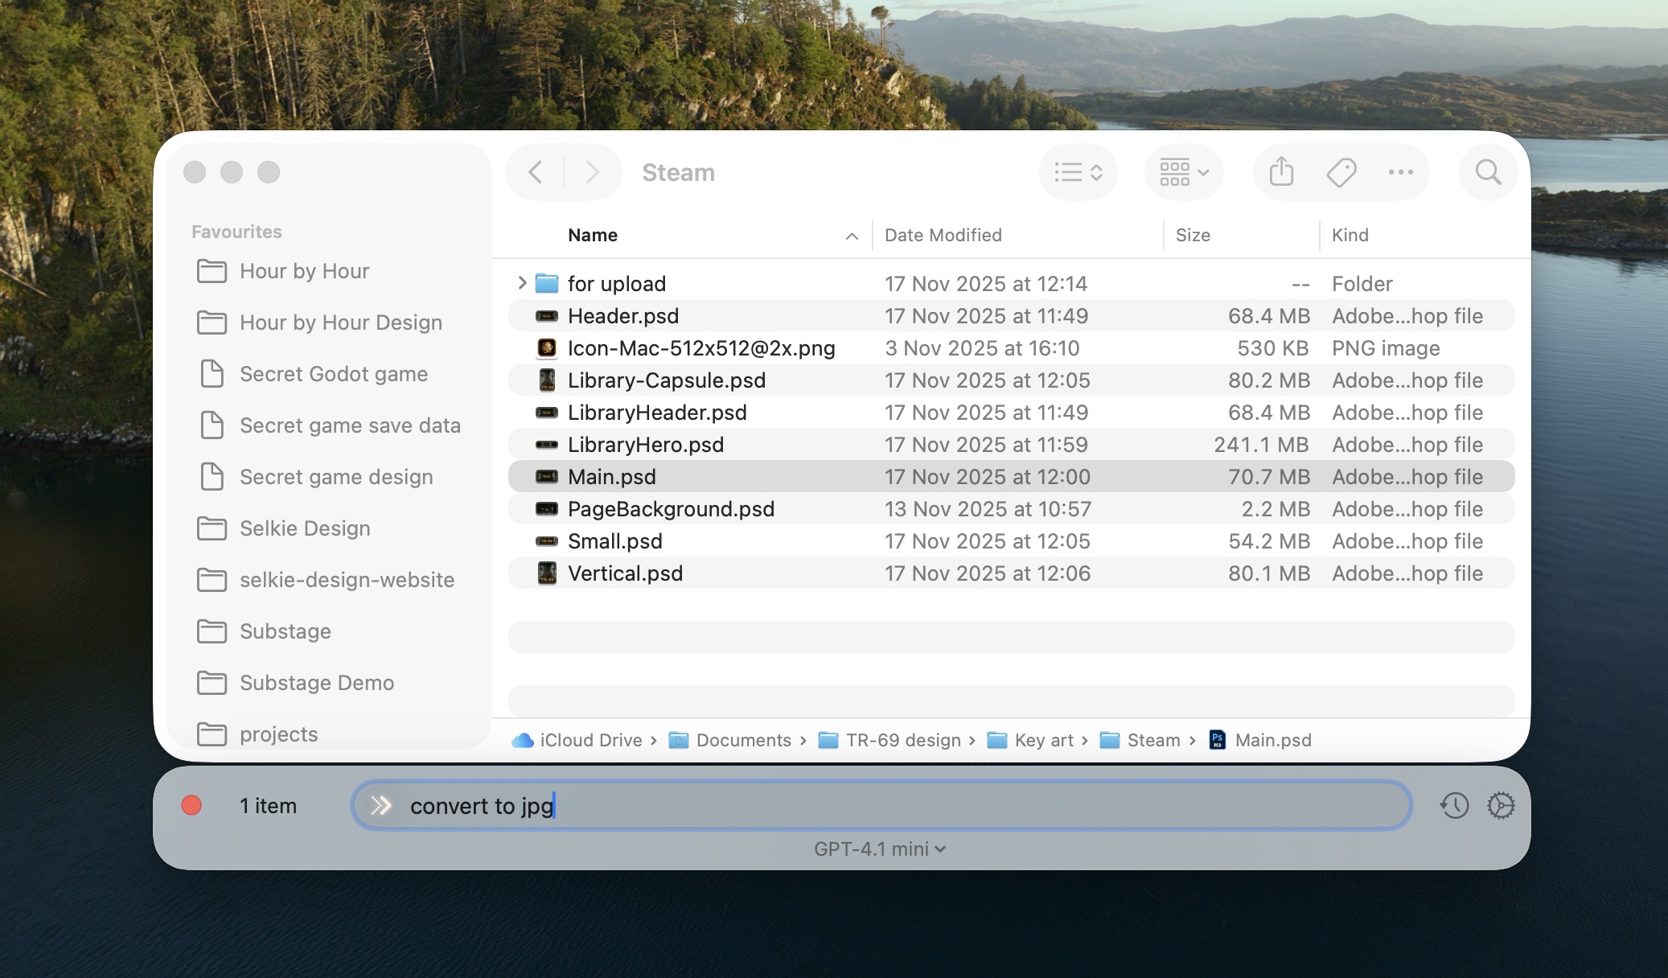Open the settings gear in prompt bar
This screenshot has width=1668, height=978.
1501,805
